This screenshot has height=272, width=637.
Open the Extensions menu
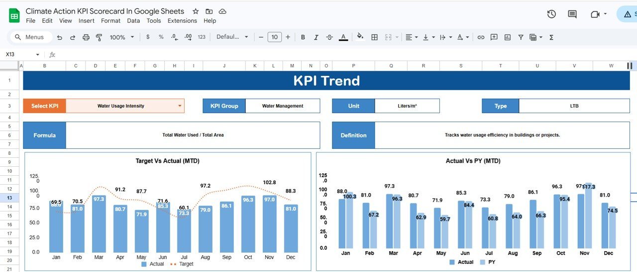coord(182,21)
